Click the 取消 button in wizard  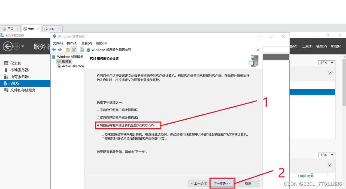(x=248, y=183)
